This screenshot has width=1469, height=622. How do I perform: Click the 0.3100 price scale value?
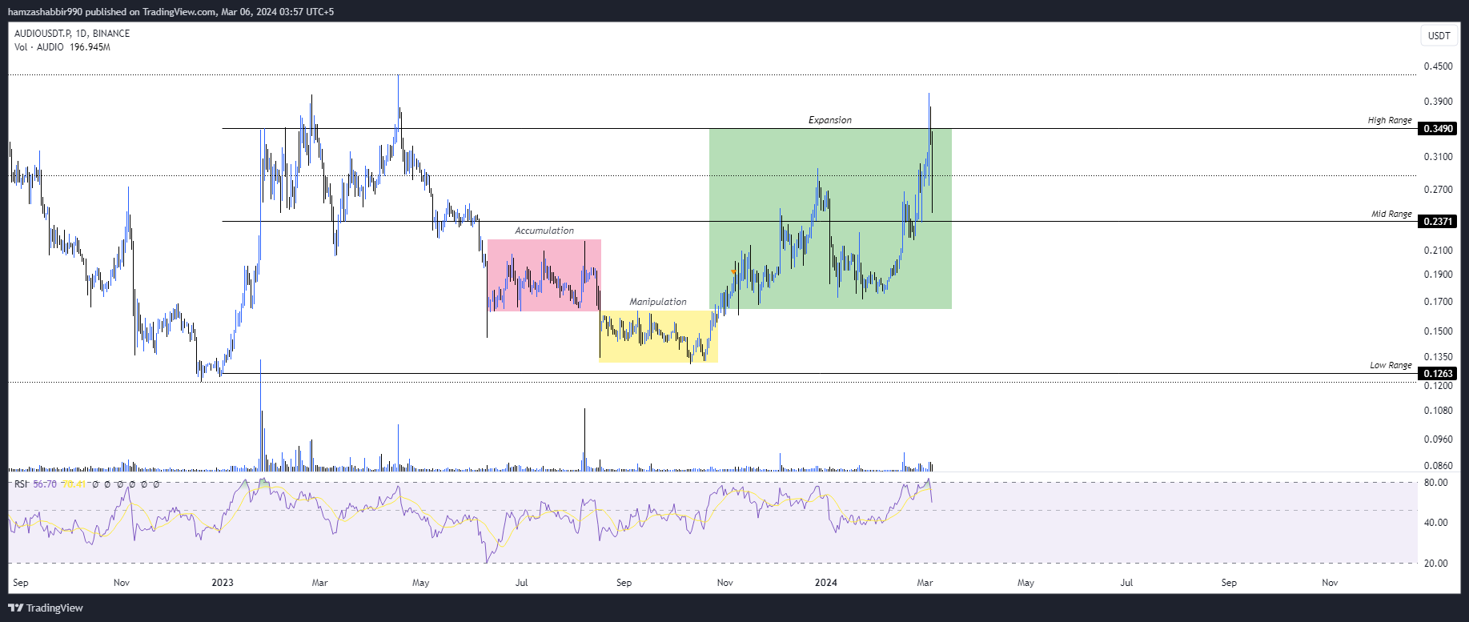[x=1438, y=157]
